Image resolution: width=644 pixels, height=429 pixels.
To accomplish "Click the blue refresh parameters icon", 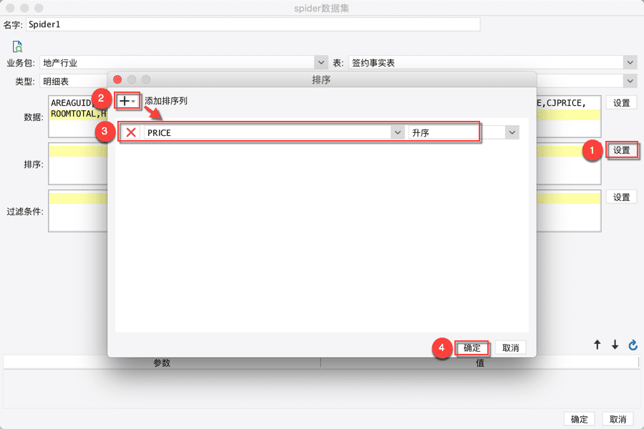I will tap(633, 345).
